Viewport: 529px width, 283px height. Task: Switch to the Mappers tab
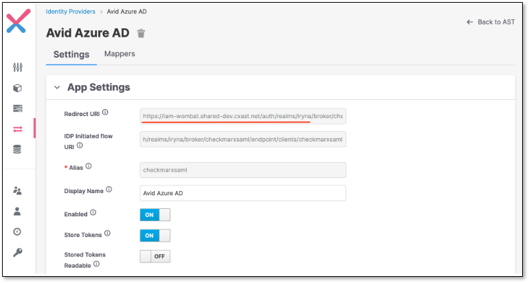(x=120, y=54)
